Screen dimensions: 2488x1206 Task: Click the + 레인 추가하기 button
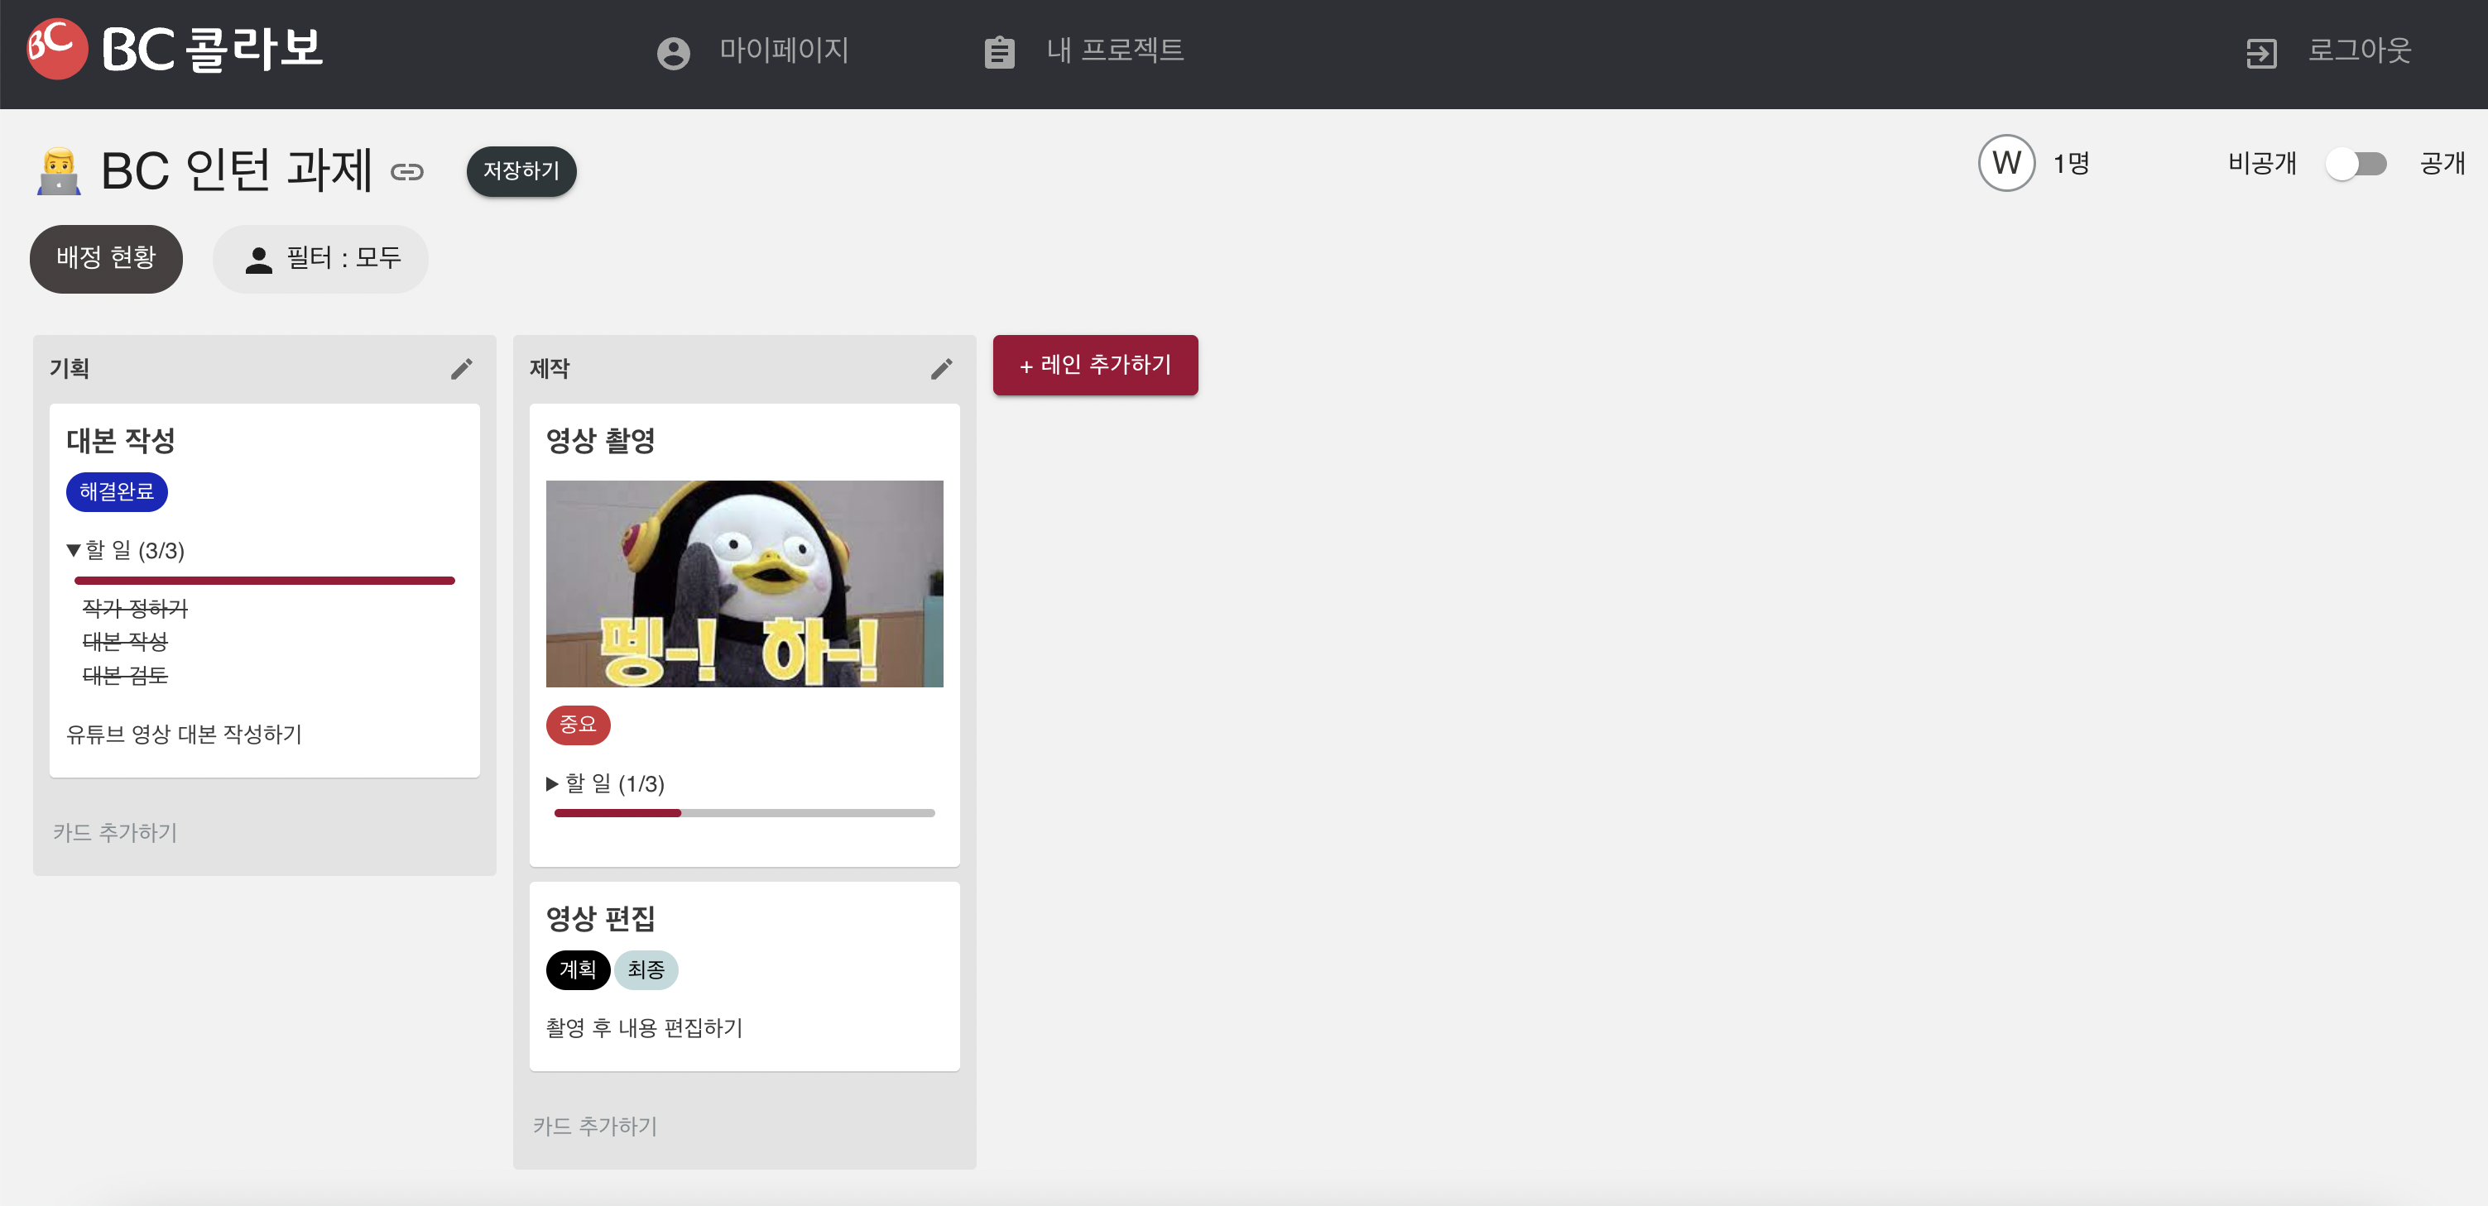click(x=1094, y=365)
